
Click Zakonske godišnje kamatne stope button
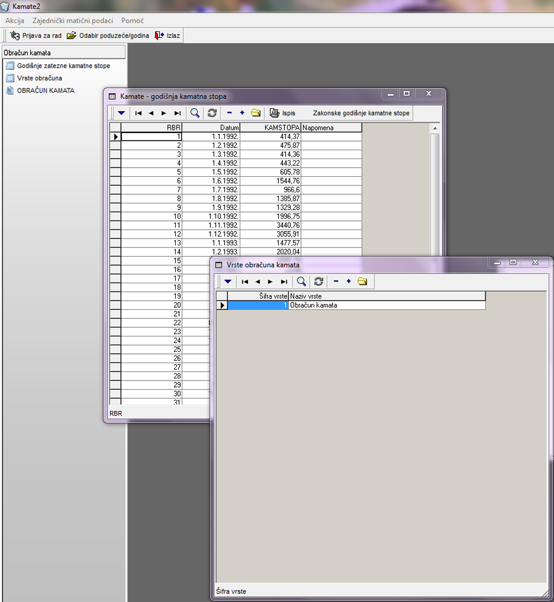tap(361, 113)
